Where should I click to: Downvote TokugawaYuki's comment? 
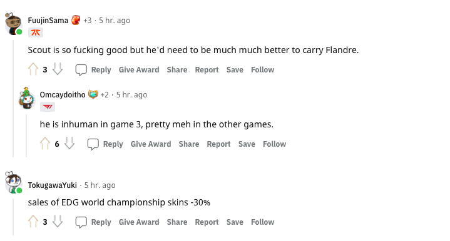(58, 222)
